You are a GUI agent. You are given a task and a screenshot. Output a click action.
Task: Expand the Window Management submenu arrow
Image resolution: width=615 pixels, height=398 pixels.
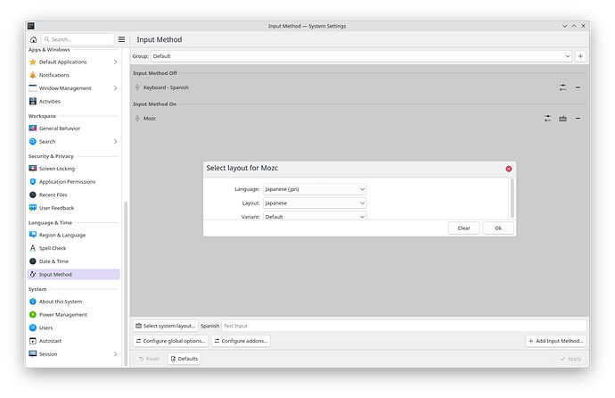115,88
